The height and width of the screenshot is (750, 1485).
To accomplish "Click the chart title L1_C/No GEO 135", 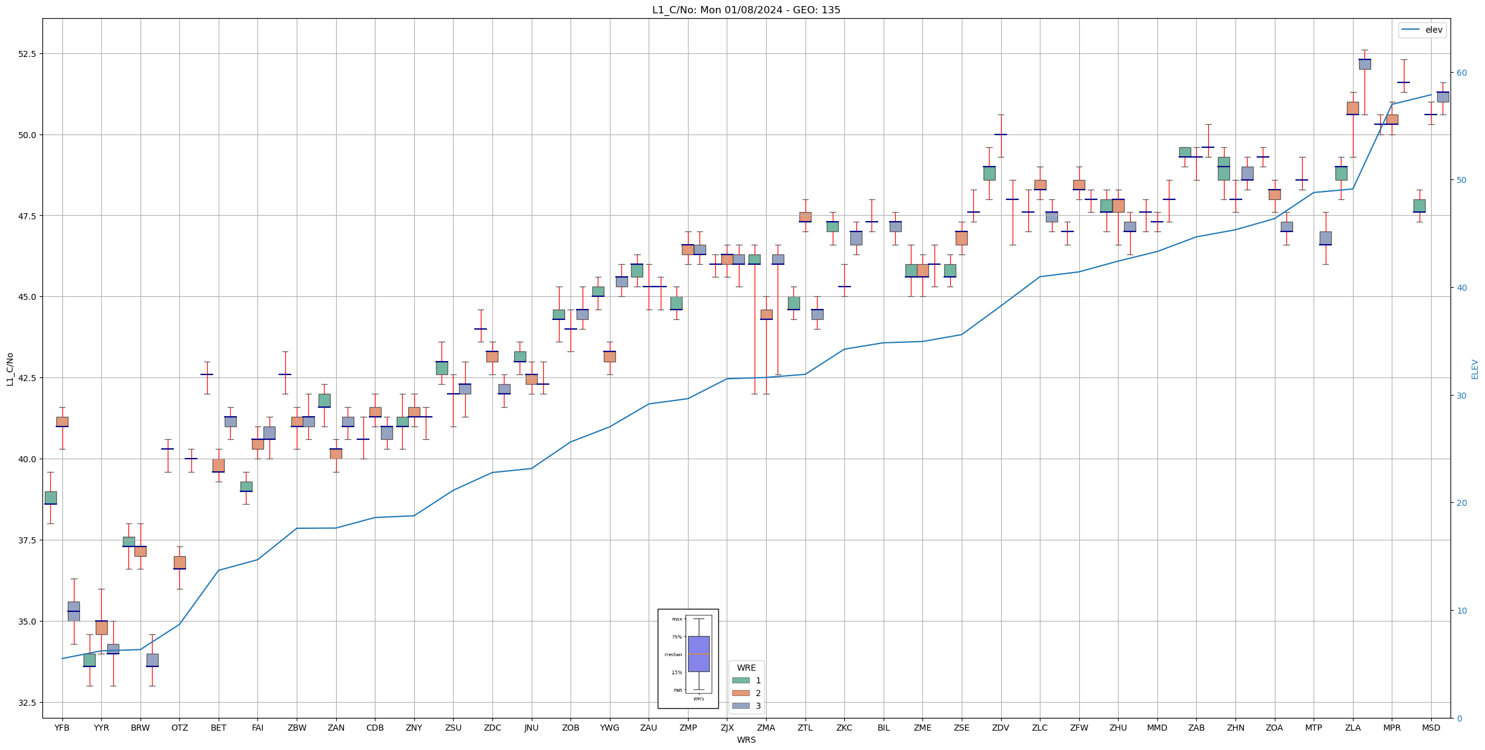I will coord(746,10).
